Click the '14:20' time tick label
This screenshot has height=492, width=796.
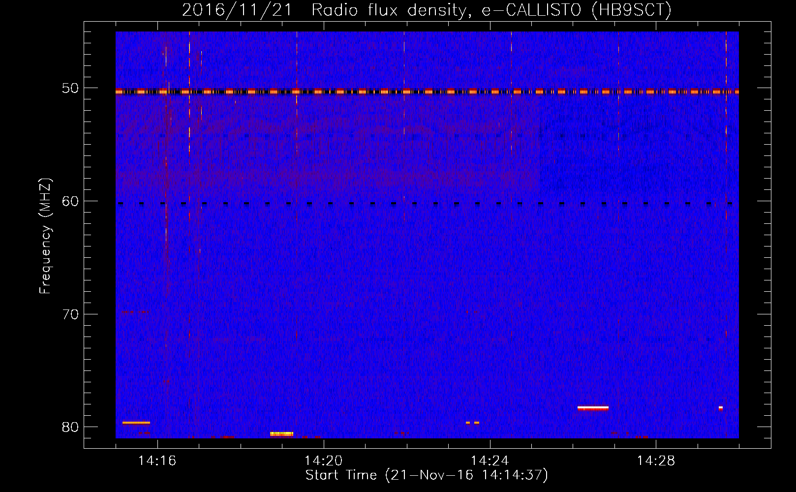[x=323, y=461]
